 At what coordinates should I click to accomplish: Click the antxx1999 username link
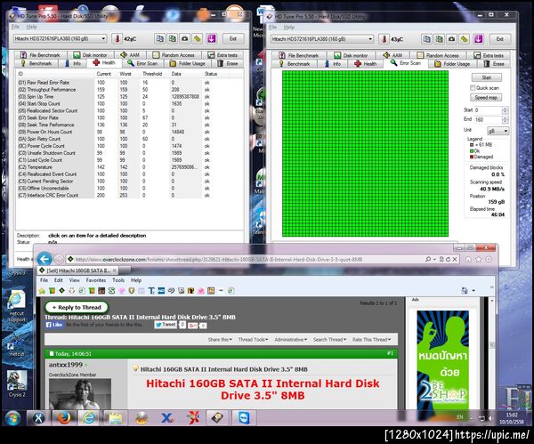tap(66, 365)
